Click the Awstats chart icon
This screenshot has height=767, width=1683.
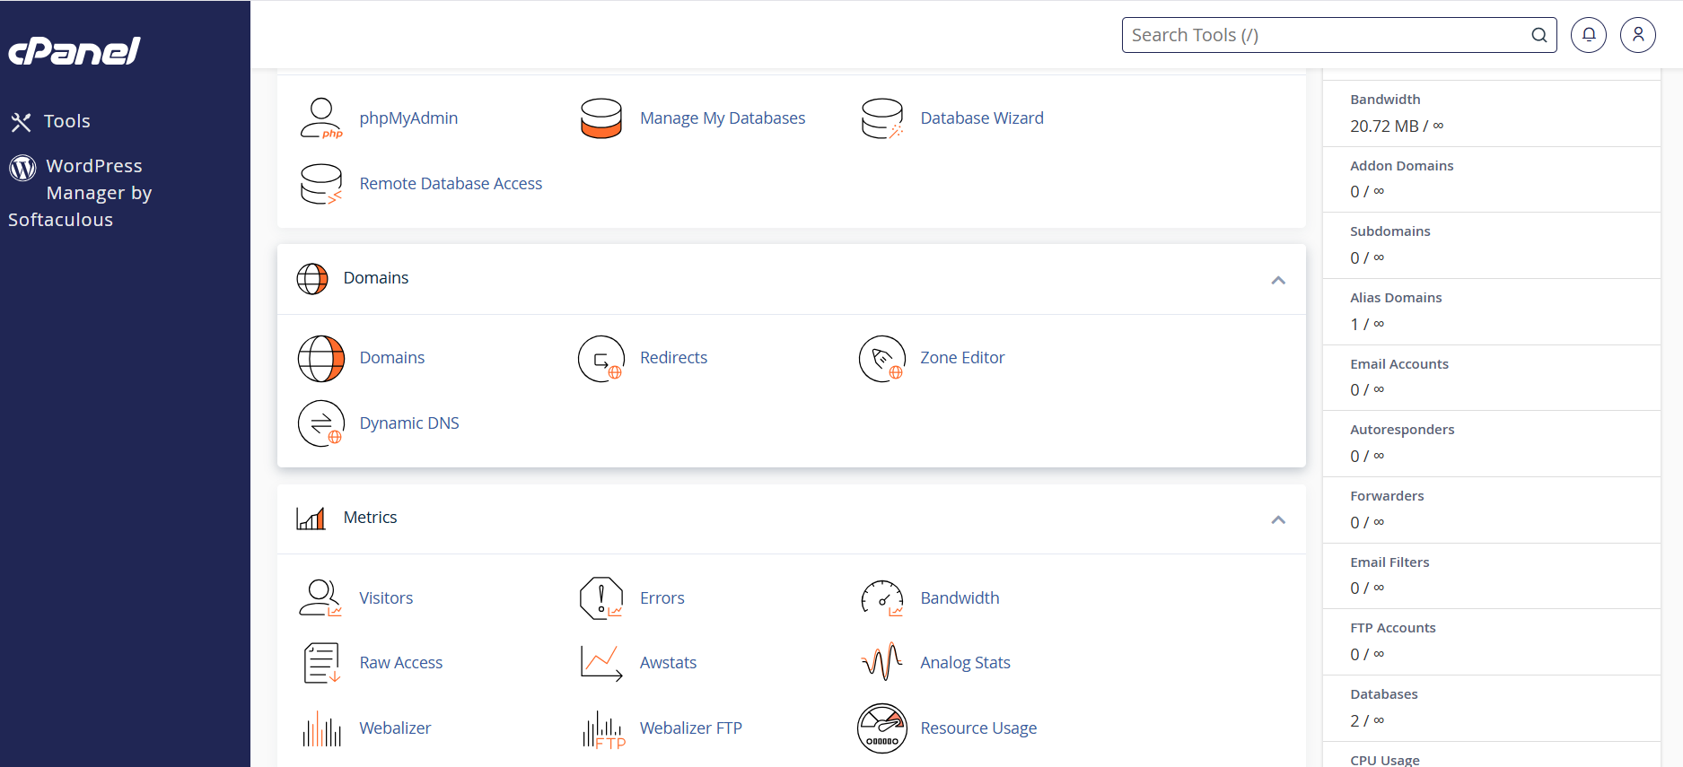(601, 663)
